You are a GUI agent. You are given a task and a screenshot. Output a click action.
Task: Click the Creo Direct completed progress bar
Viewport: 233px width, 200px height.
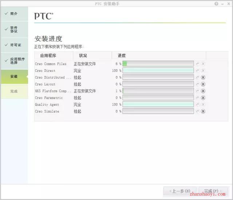pos(158,70)
